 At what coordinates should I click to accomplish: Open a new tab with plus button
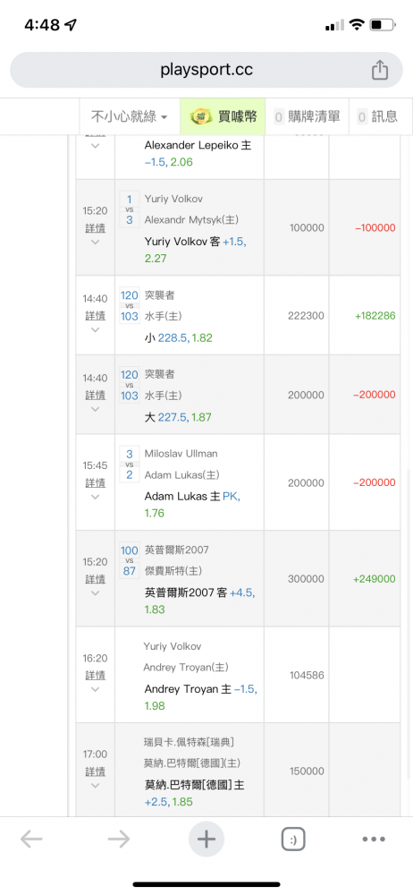[x=206, y=840]
